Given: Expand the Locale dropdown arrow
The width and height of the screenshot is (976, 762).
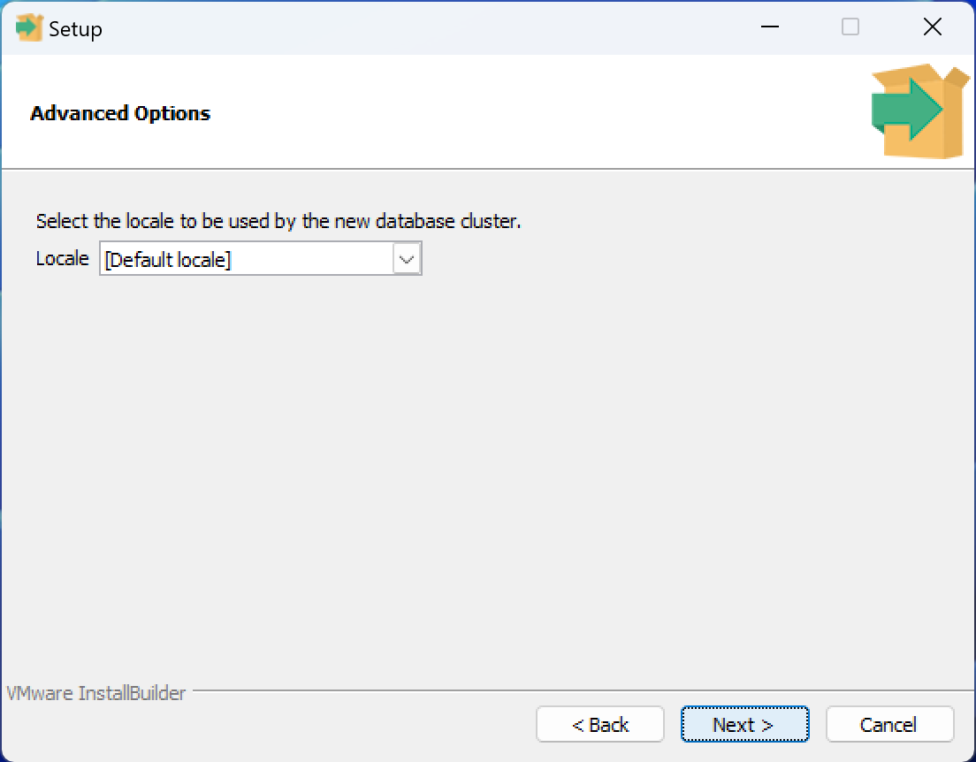Looking at the screenshot, I should 407,260.
